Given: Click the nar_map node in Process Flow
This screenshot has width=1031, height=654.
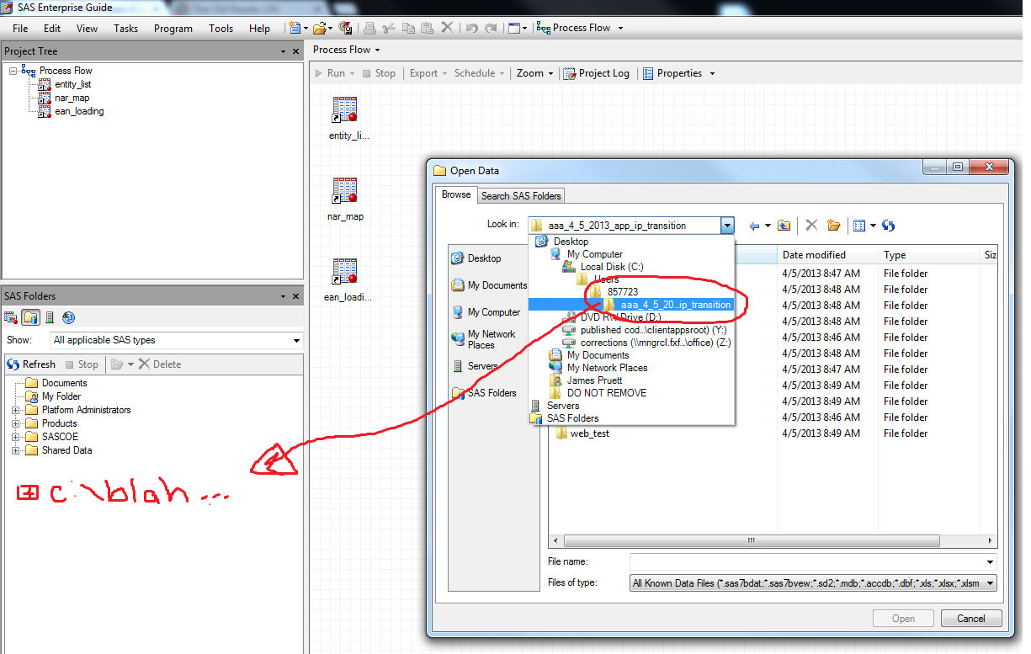Looking at the screenshot, I should point(345,199).
